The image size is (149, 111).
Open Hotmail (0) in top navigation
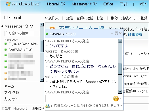point(56,4)
